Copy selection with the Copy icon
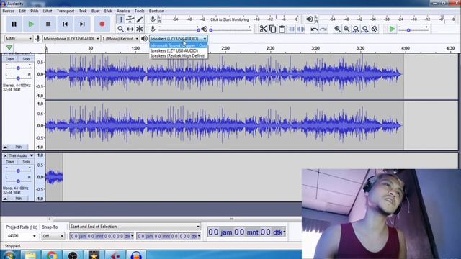461x259 pixels. pyautogui.click(x=272, y=29)
